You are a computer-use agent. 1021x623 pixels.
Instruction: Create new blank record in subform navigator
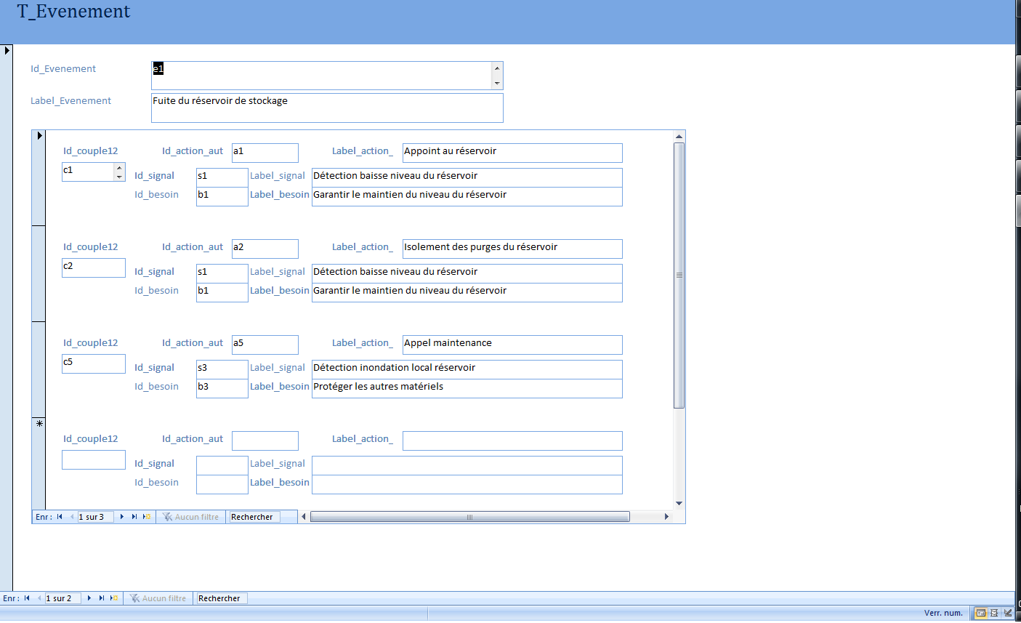click(x=147, y=517)
